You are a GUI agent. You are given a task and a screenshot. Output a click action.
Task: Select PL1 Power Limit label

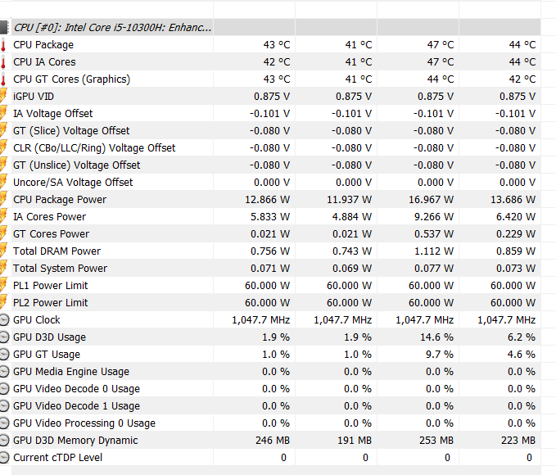tap(50, 286)
